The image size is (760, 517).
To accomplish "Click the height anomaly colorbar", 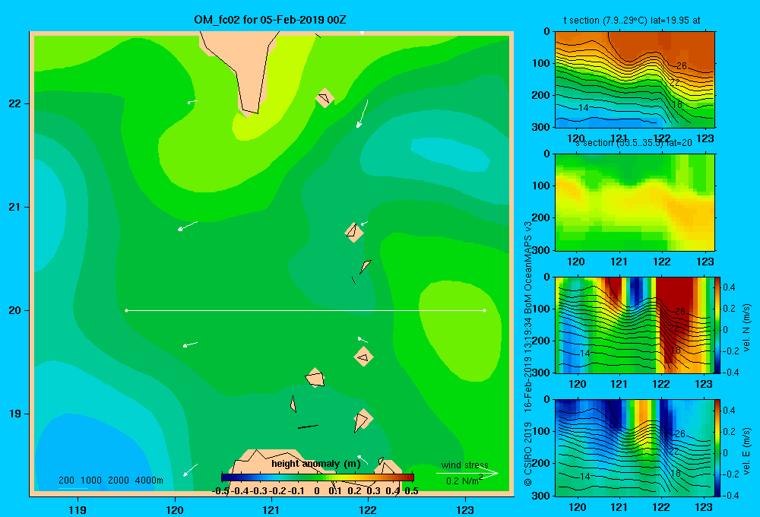I will [318, 477].
